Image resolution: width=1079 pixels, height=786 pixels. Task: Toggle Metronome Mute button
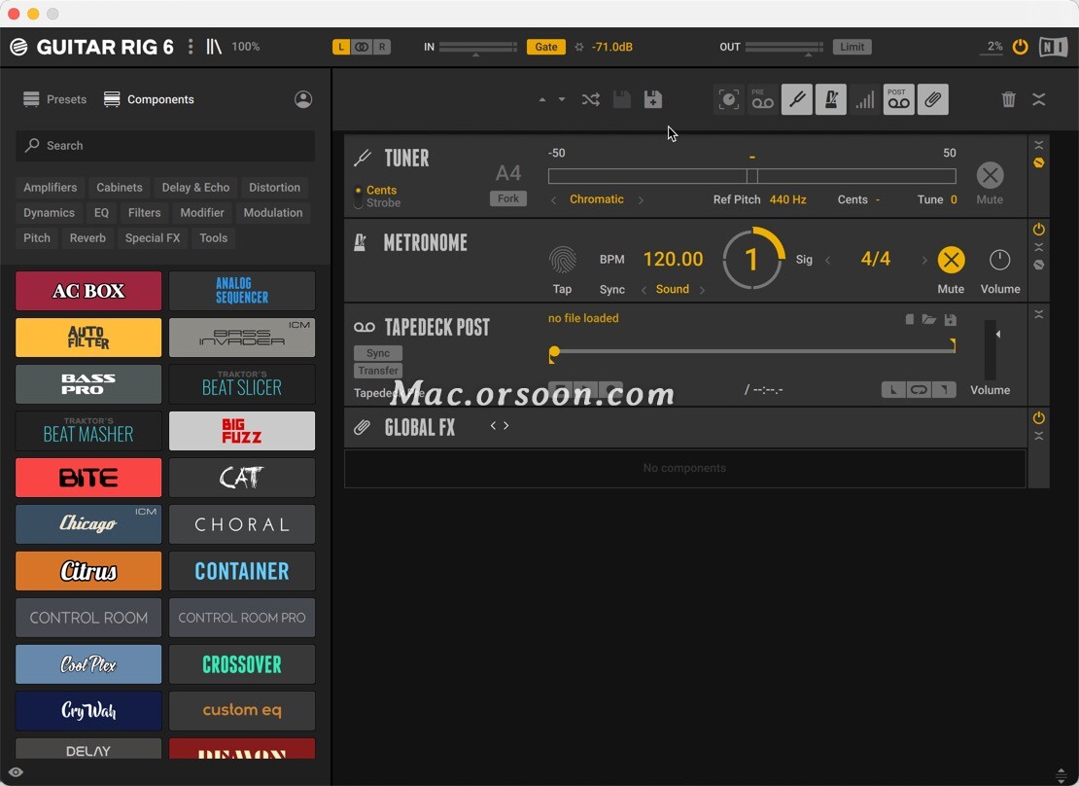(951, 260)
